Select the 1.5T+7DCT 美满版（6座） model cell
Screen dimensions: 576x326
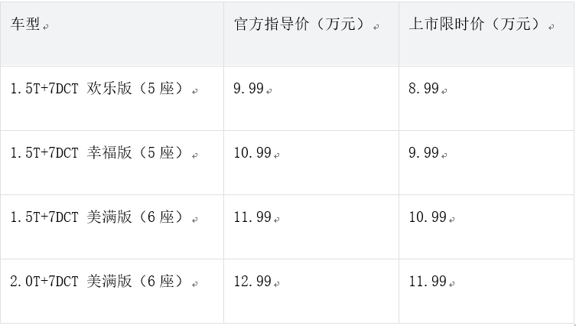pos(99,217)
